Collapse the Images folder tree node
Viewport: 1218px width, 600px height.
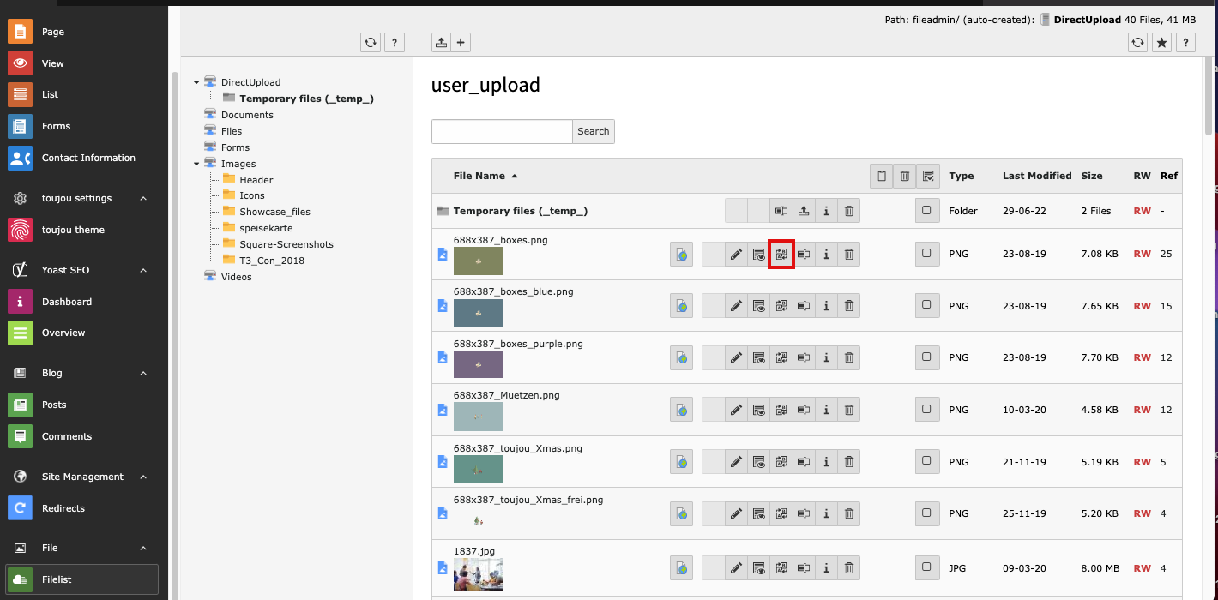coord(196,164)
